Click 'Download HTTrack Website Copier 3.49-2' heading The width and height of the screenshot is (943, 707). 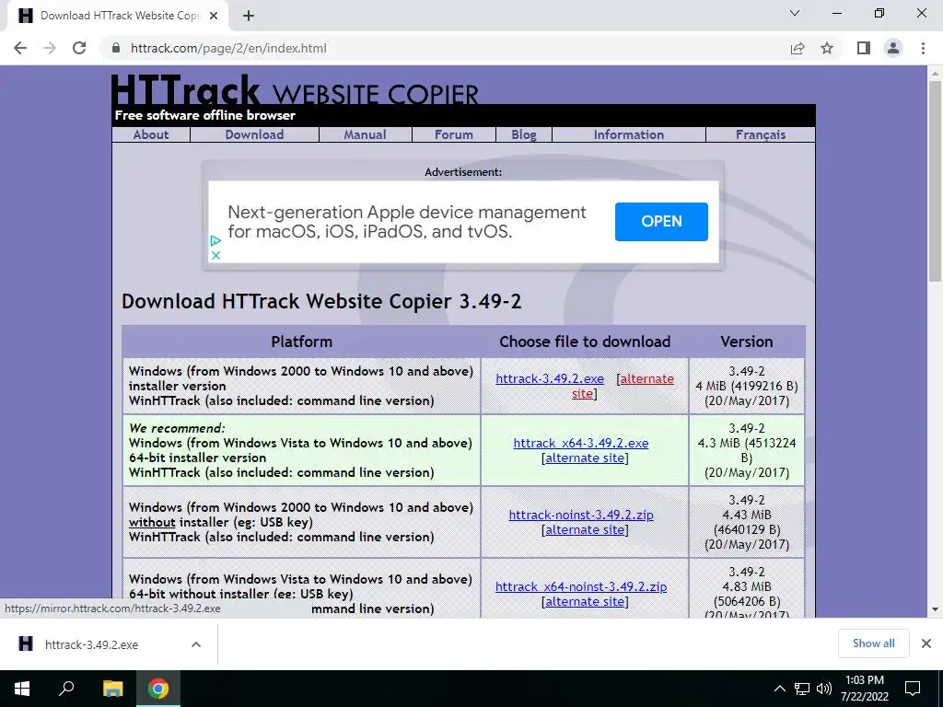(321, 301)
